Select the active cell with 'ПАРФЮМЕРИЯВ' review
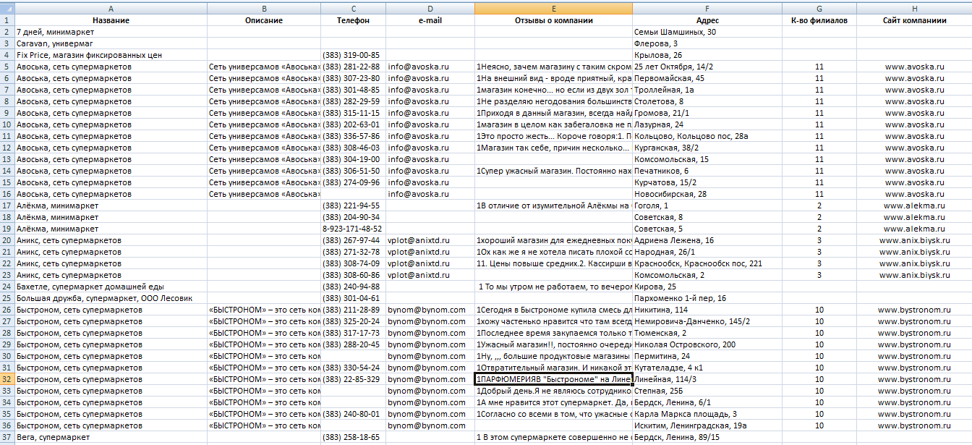The height and width of the screenshot is (445, 972). pyautogui.click(x=553, y=379)
